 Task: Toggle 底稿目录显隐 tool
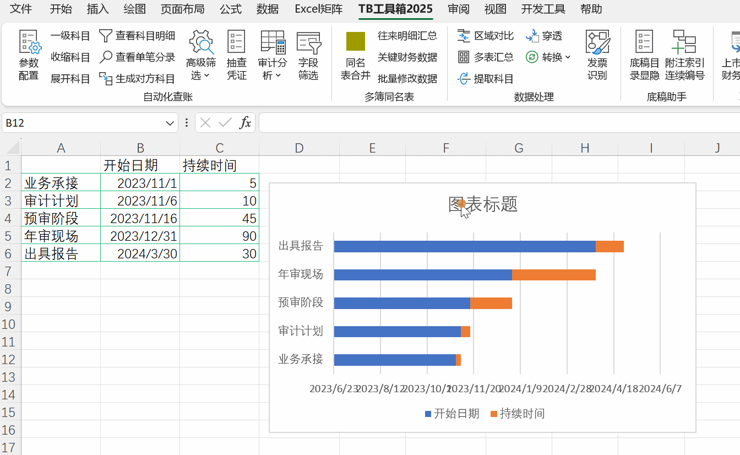tap(644, 56)
